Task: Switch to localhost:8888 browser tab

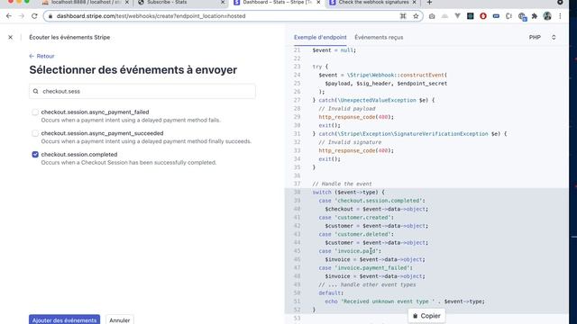Action: pyautogui.click(x=86, y=3)
